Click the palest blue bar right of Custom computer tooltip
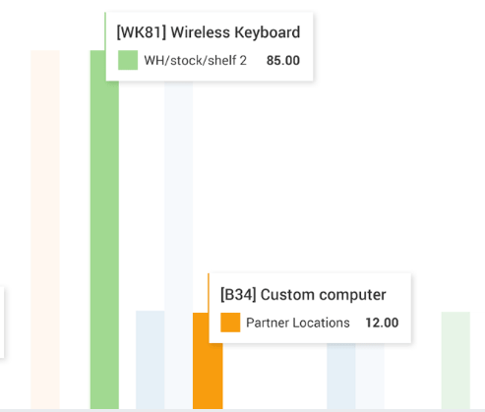 click(370, 376)
